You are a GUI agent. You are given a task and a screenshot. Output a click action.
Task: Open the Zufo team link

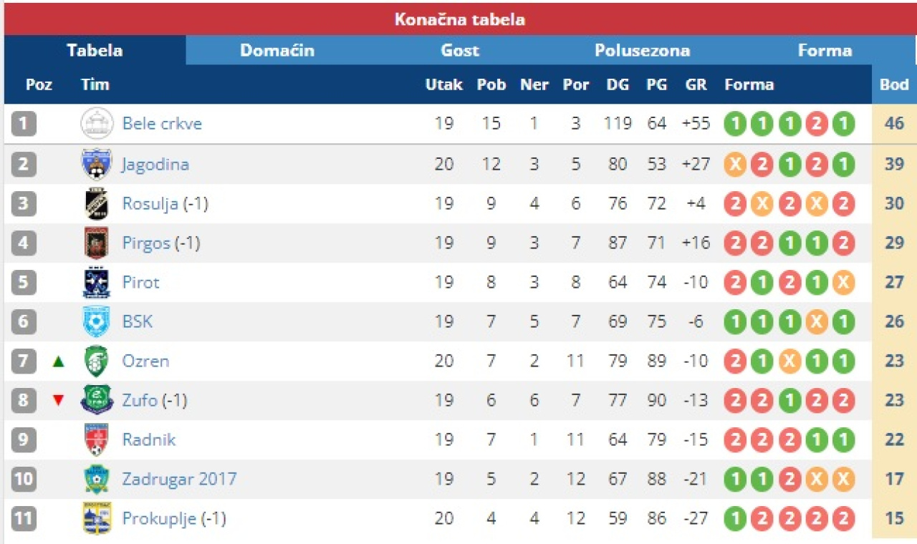click(140, 400)
